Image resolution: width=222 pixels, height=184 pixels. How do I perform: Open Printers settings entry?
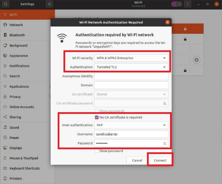[x=28, y=178]
